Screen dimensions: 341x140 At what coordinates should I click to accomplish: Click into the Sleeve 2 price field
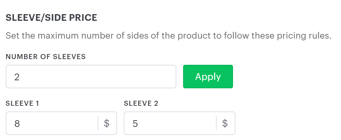coord(170,124)
